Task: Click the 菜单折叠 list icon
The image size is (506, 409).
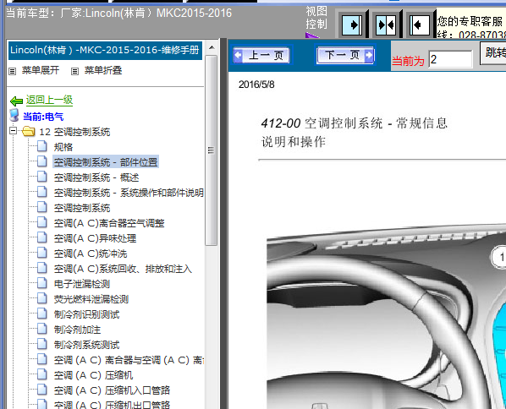Action: (x=74, y=71)
